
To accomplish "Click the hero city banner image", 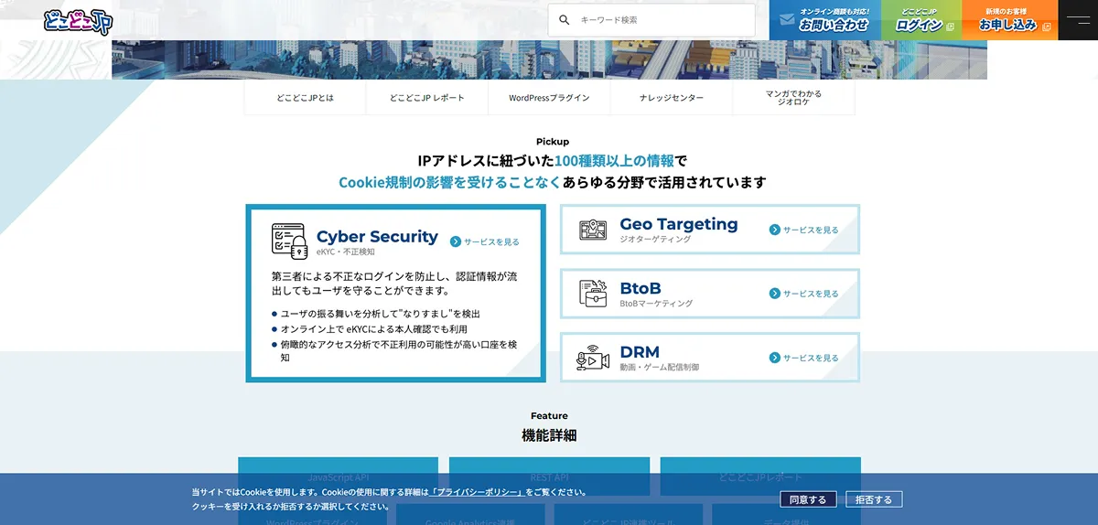I will (549, 59).
